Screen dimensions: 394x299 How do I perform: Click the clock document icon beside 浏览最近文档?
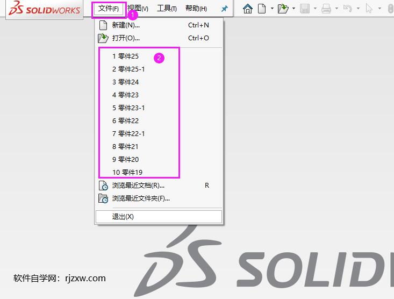click(x=103, y=186)
